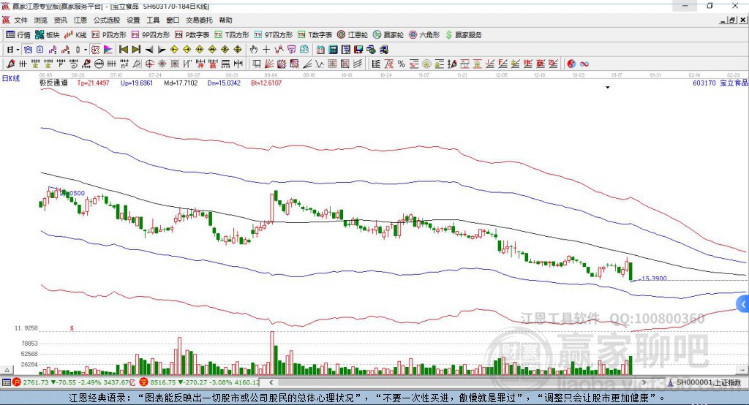This screenshot has width=749, height=405.
Task: Click the yin-yang icon
Action: click(571, 64)
